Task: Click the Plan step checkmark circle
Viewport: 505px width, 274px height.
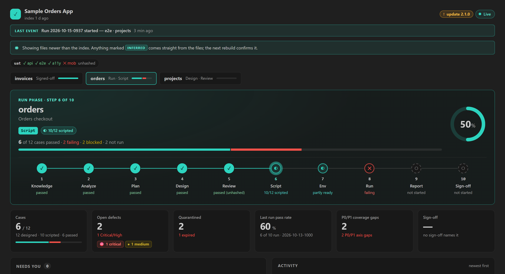Action: pyautogui.click(x=135, y=168)
